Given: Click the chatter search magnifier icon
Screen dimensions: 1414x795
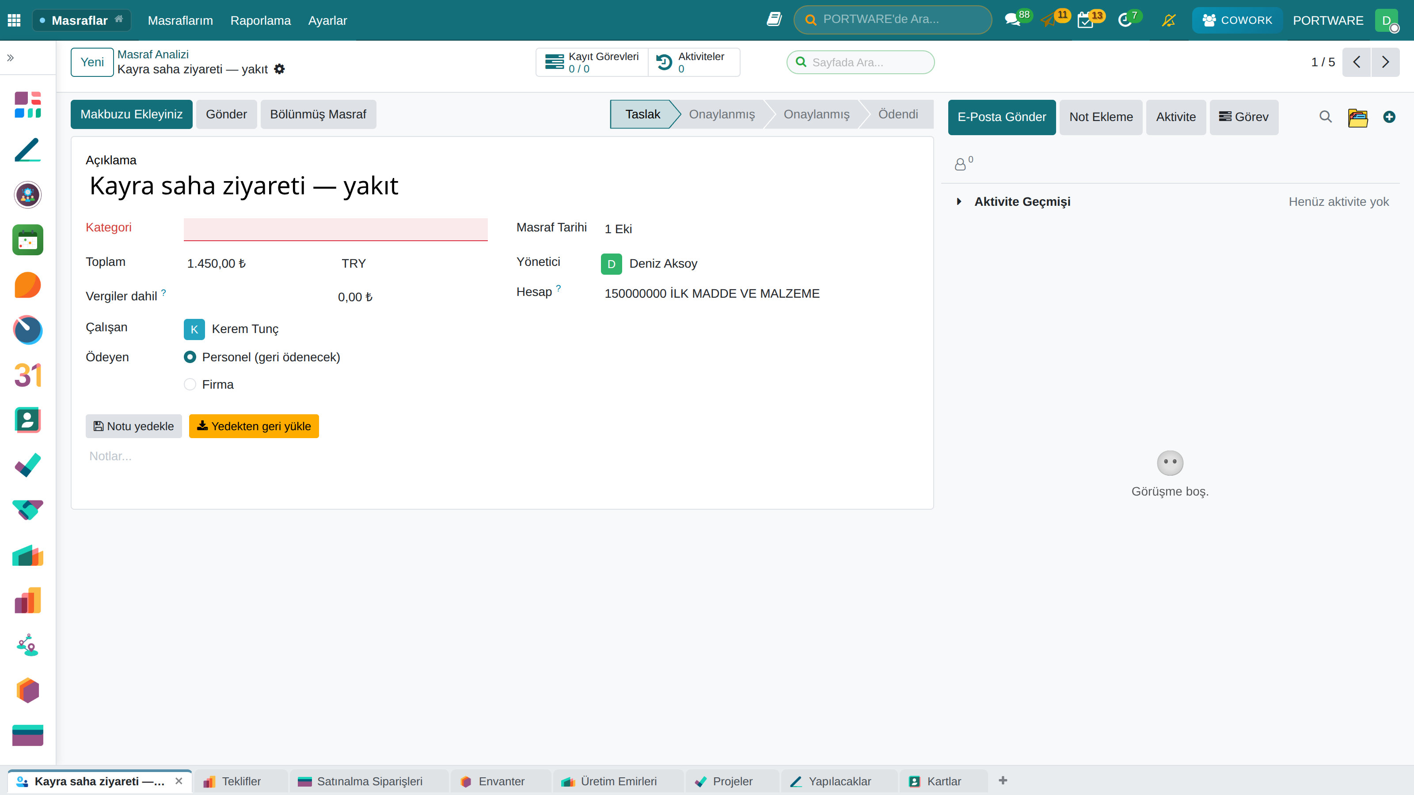Looking at the screenshot, I should point(1326,117).
